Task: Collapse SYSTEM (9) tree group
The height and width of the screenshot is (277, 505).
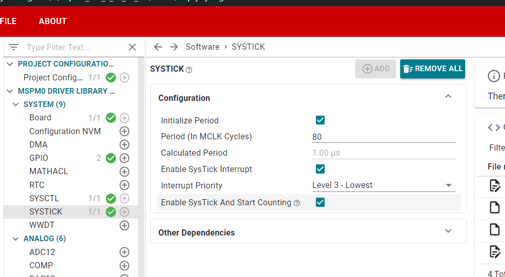Action: [16, 105]
